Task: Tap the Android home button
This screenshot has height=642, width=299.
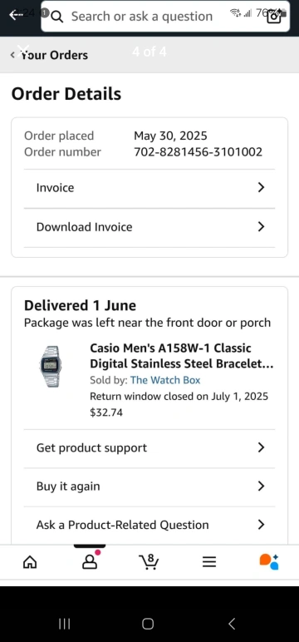Action: (x=148, y=624)
